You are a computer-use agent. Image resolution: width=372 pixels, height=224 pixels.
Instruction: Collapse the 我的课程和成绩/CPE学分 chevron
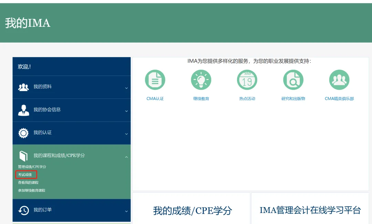(126, 157)
